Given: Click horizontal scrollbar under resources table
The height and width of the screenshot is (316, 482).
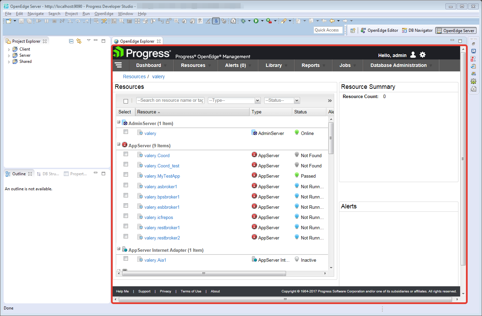Looking at the screenshot, I should 204,273.
